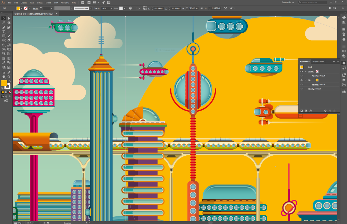Open Adobe Bridge via Br icon
Viewport: 347px width, 224px height.
pyautogui.click(x=83, y=3)
